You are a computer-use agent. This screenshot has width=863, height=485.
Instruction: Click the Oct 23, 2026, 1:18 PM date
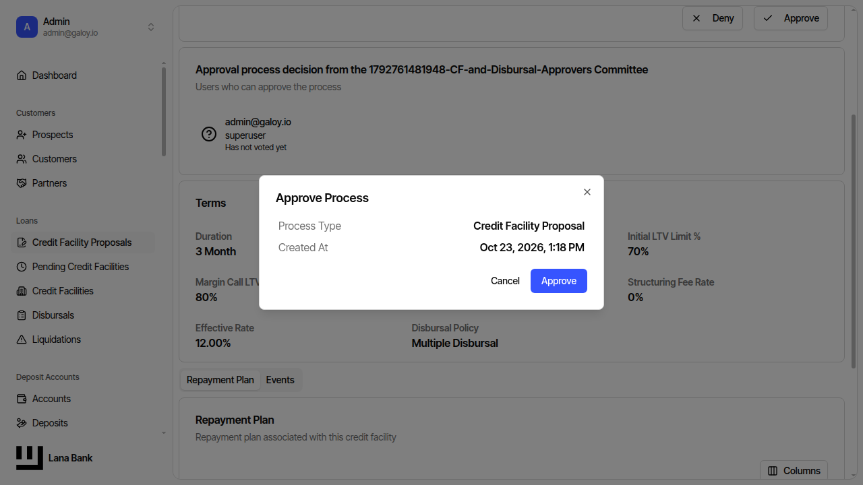[532, 247]
